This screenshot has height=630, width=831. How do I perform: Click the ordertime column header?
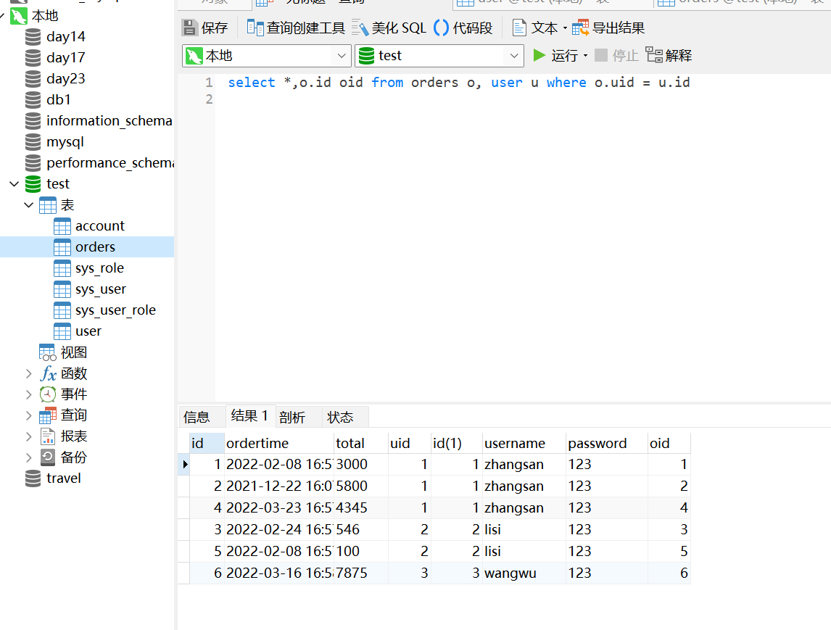[278, 443]
